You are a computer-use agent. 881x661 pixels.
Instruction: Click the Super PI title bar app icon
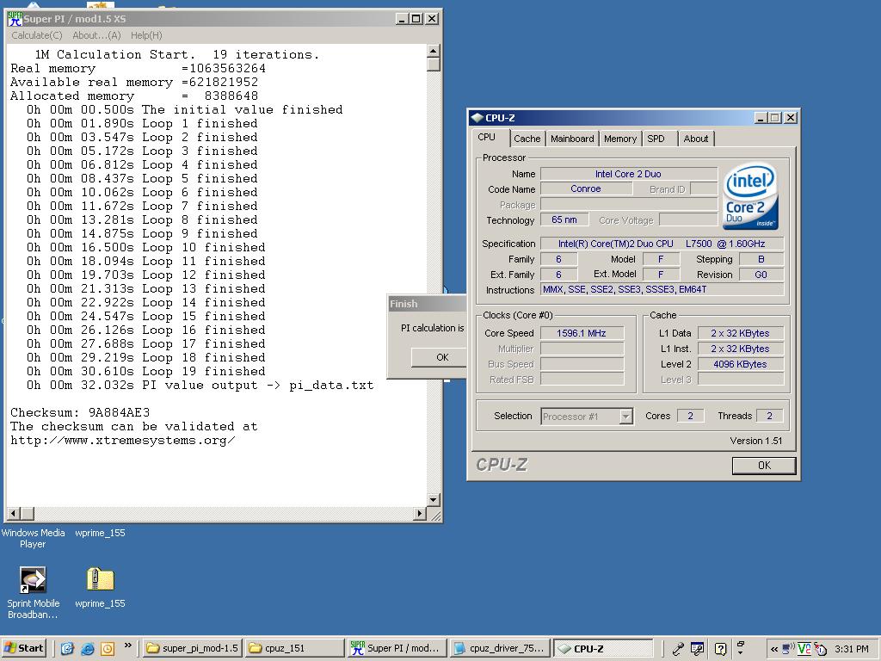click(15, 19)
